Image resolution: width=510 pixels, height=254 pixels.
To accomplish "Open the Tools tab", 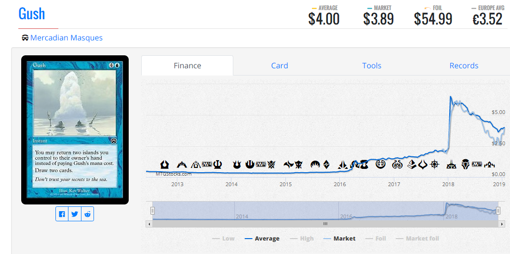I will click(372, 66).
